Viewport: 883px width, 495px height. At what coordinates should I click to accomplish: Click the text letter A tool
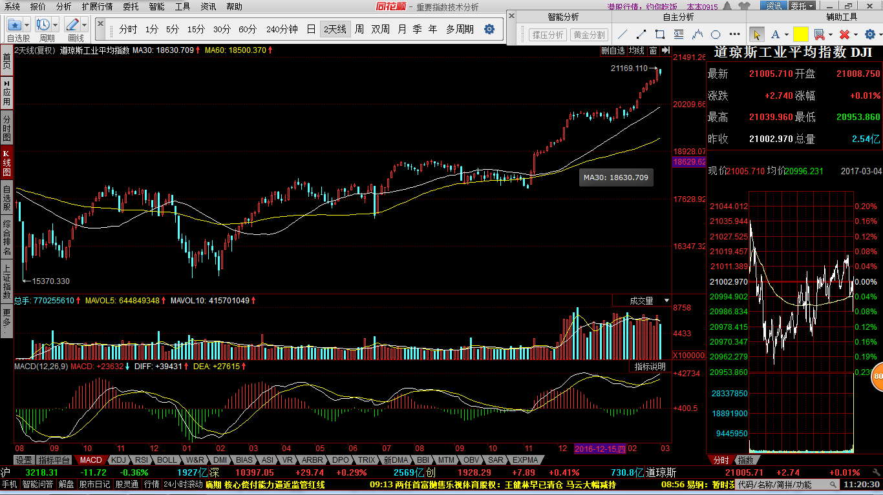click(x=775, y=34)
